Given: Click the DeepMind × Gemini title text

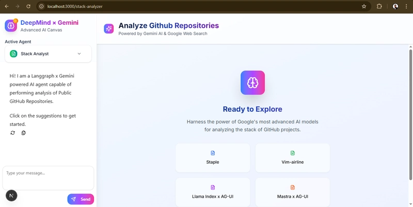Looking at the screenshot, I should coord(50,23).
